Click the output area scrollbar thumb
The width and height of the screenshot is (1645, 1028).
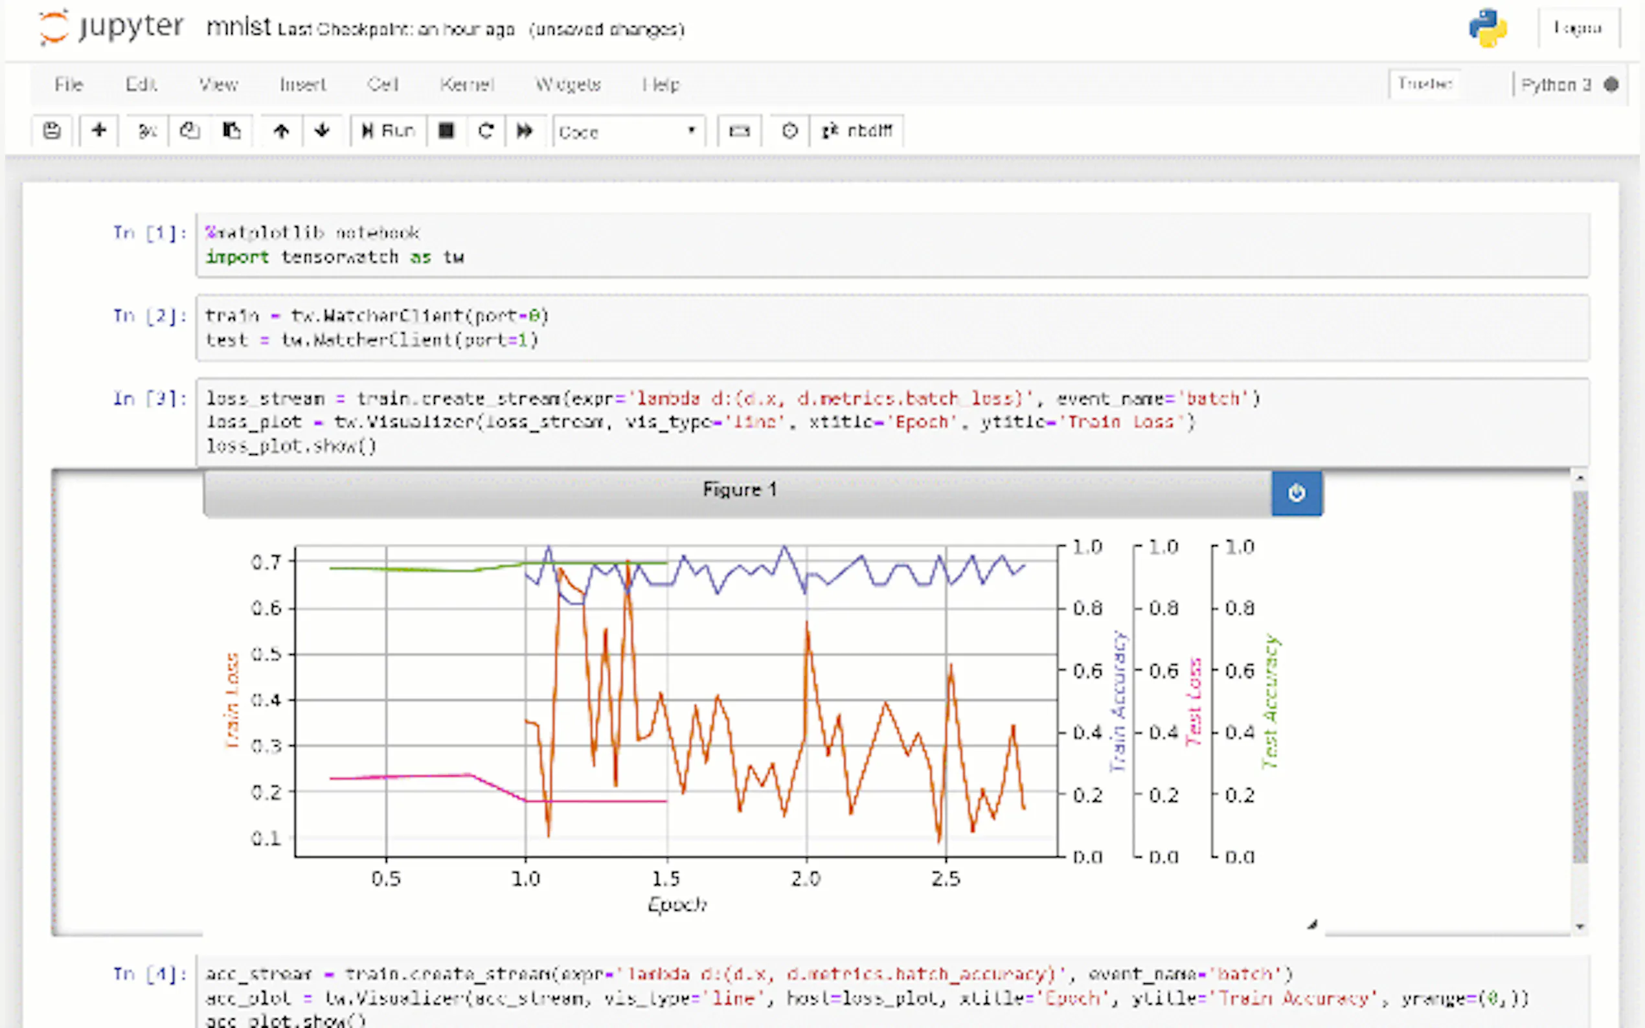pos(1580,676)
